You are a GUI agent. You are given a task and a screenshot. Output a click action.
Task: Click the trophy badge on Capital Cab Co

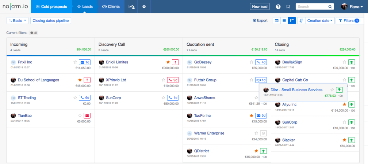(x=352, y=80)
